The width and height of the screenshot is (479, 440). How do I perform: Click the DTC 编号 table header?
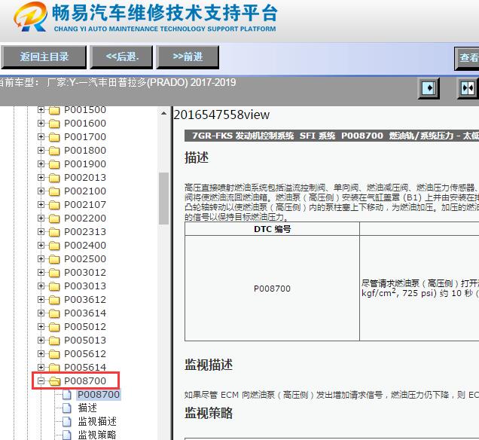point(272,229)
